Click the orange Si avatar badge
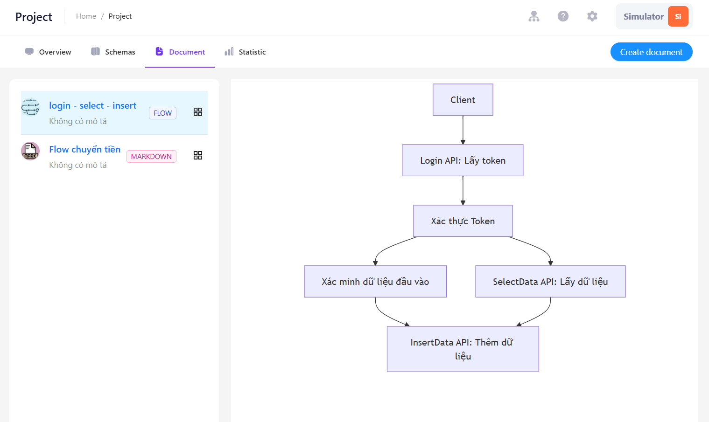Viewport: 709px width, 422px height. point(678,16)
